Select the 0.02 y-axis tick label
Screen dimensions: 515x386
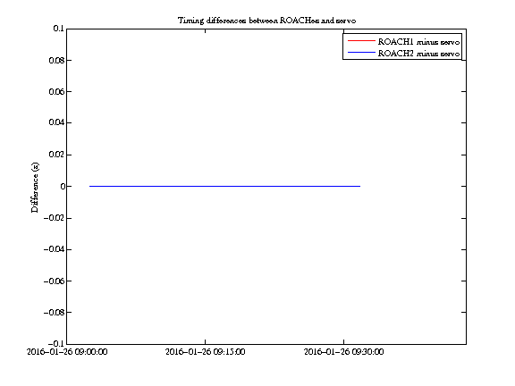pos(56,155)
